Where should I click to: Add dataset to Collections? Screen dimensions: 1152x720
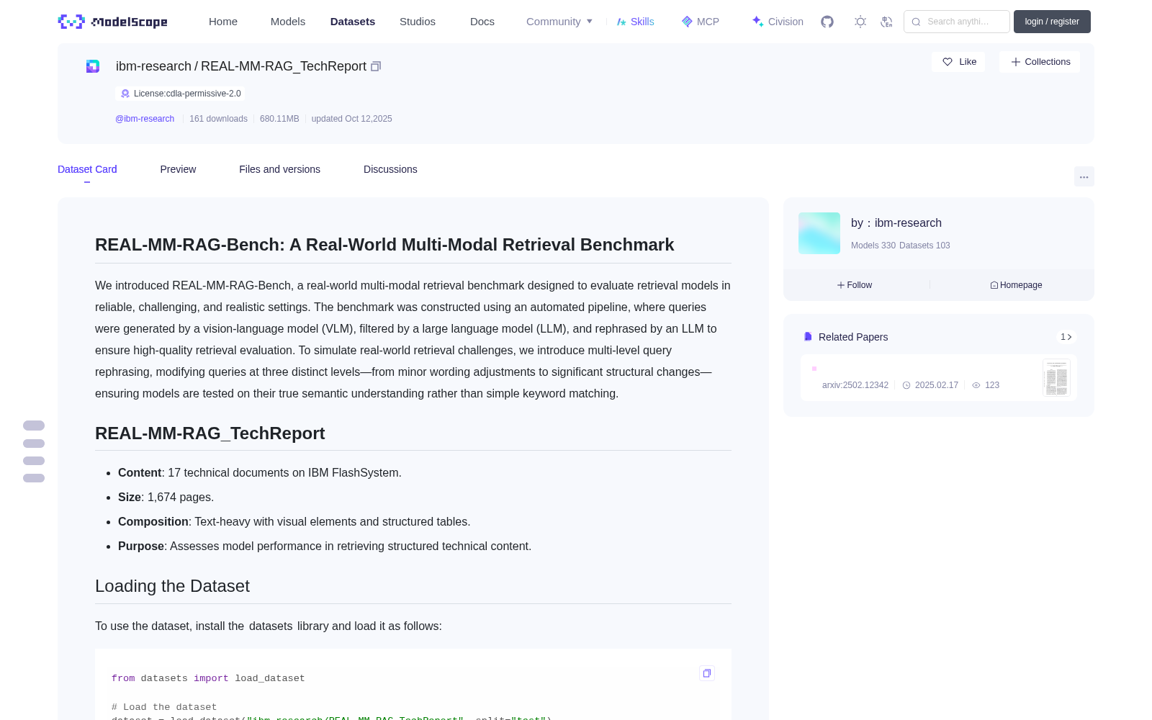tap(1040, 62)
